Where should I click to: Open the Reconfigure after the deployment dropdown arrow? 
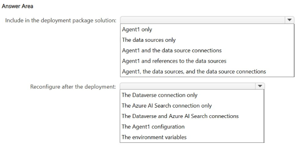[x=260, y=86]
